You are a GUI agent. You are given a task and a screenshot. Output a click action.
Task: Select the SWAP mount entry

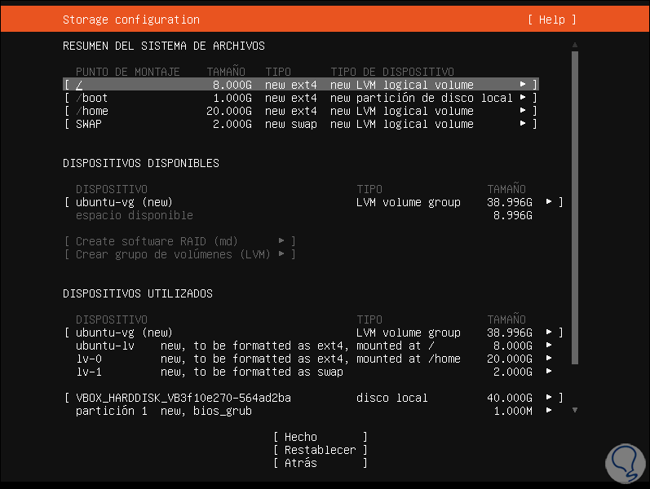(x=88, y=124)
